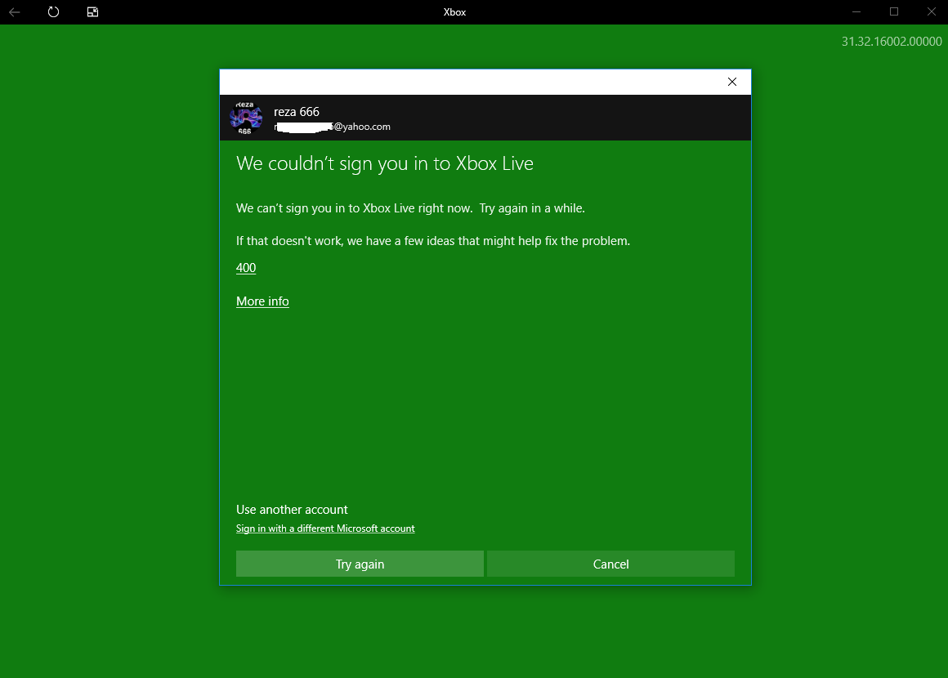
Task: Click the "Use another account" label
Action: coord(292,510)
